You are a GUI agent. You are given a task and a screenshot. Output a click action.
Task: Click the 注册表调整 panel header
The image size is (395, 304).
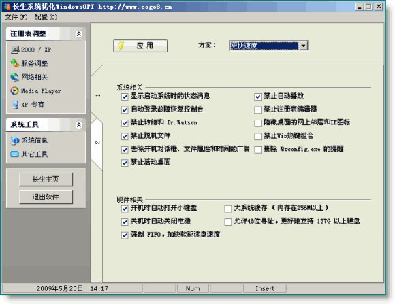pos(46,34)
